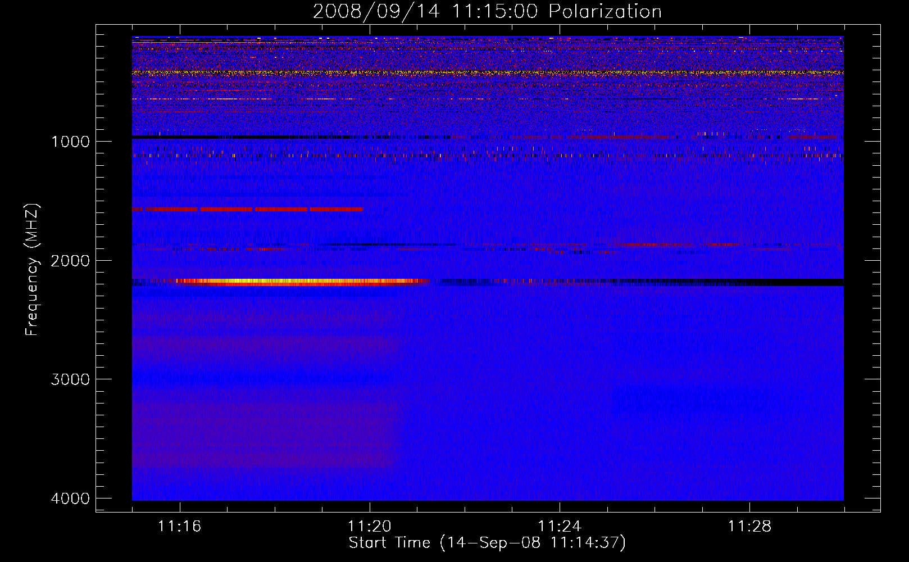Click the 3000 frequency tick label

coord(70,379)
